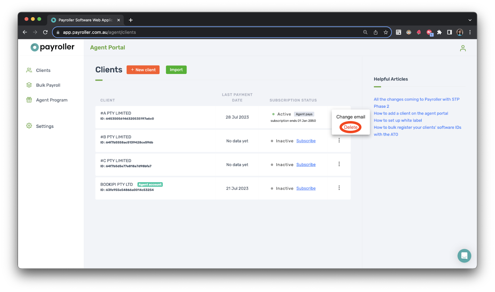Click the browser forward arrow
495x292 pixels.
(x=35, y=32)
